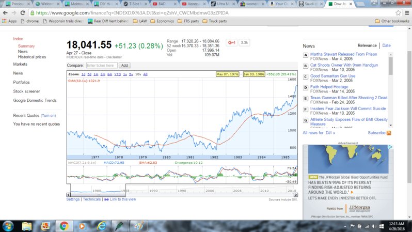Viewport: 412px width, 232px height.
Task: Click the link icon beside Link to this view
Action: 106,199
